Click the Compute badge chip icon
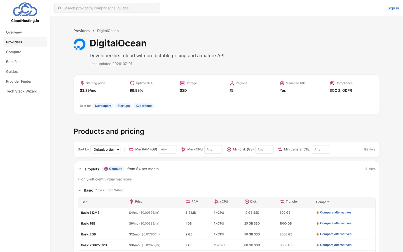 [106, 169]
